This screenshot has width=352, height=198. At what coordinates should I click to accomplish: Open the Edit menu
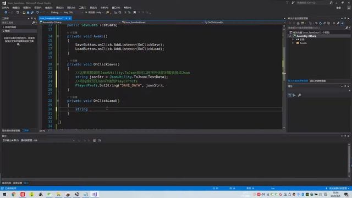click(16, 8)
